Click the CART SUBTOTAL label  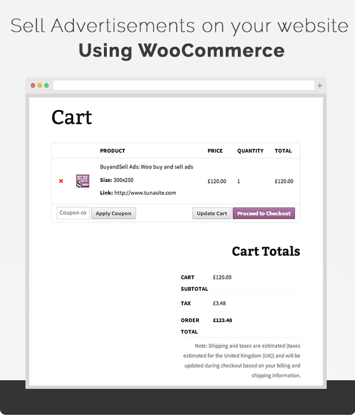click(x=195, y=283)
